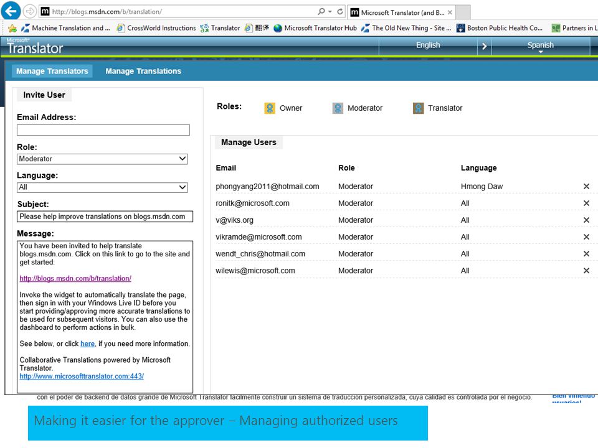The image size is (598, 448).
Task: Open the Language dropdown showing All
Action: point(102,187)
